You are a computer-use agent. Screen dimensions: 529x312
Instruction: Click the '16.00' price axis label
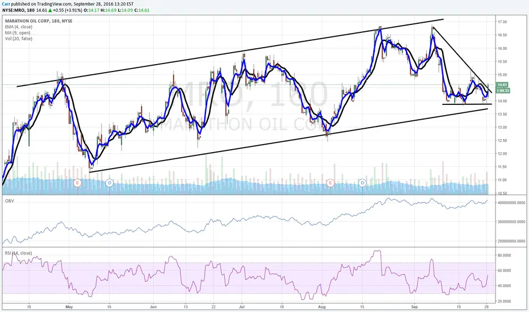[x=502, y=48]
